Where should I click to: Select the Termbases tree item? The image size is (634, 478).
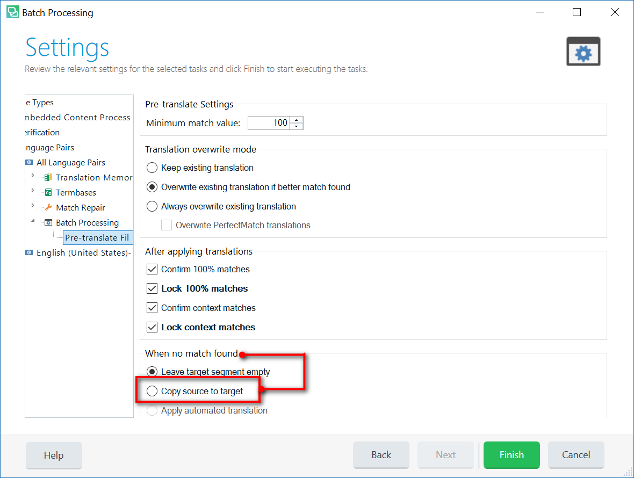click(76, 192)
